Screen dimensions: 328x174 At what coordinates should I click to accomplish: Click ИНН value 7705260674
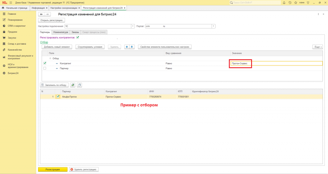point(155,97)
